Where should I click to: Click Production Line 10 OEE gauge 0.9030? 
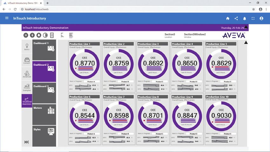(221, 116)
